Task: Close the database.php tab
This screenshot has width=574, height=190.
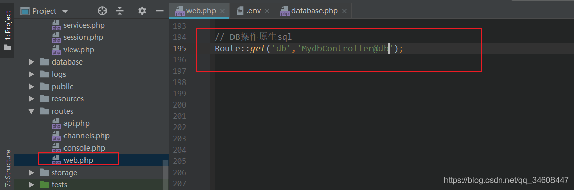Action: point(344,11)
